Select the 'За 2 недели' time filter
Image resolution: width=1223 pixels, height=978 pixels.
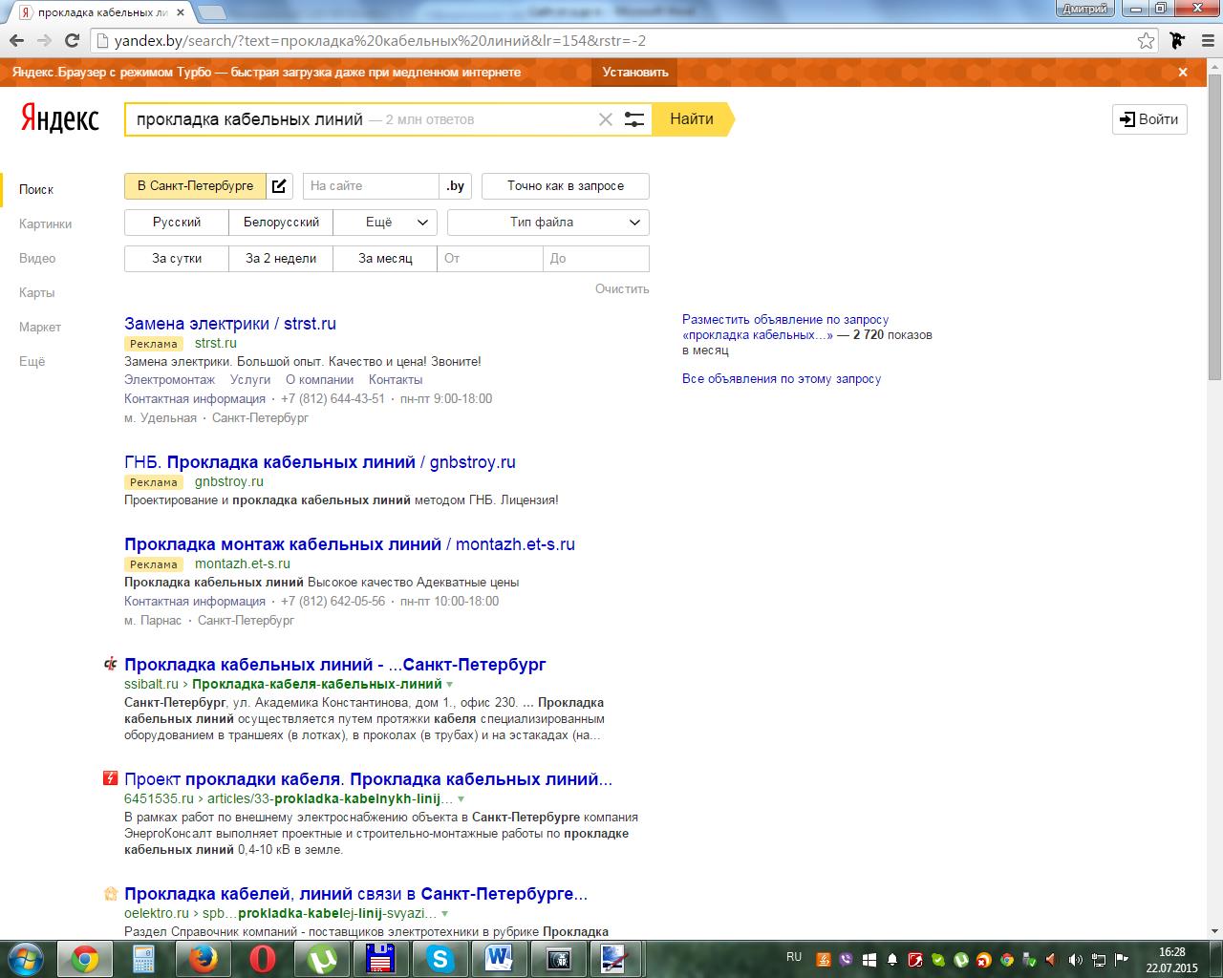pos(281,259)
